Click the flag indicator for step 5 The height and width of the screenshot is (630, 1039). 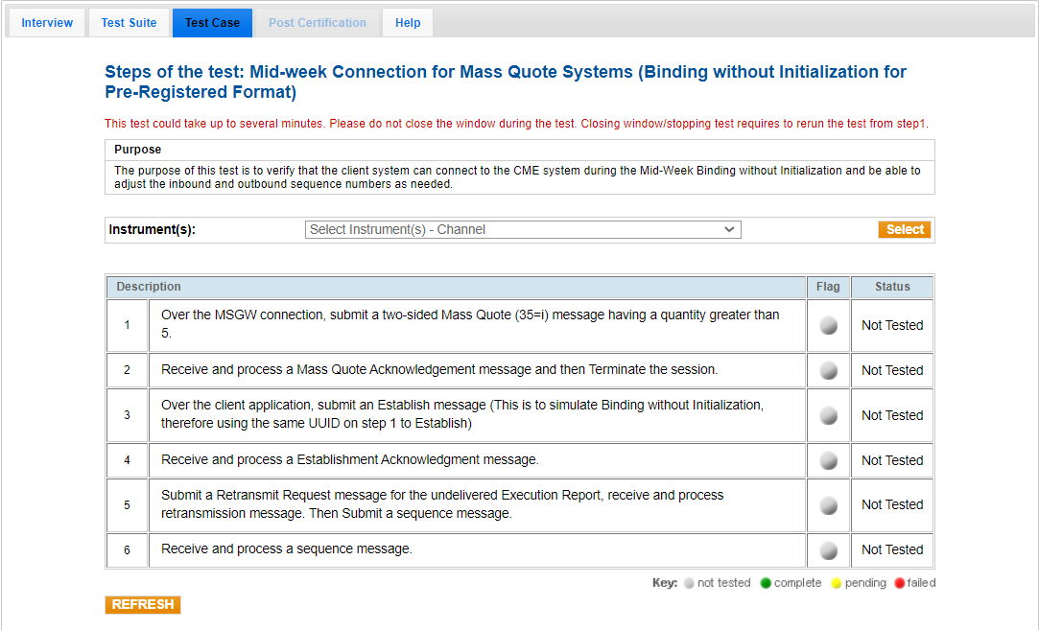click(829, 504)
